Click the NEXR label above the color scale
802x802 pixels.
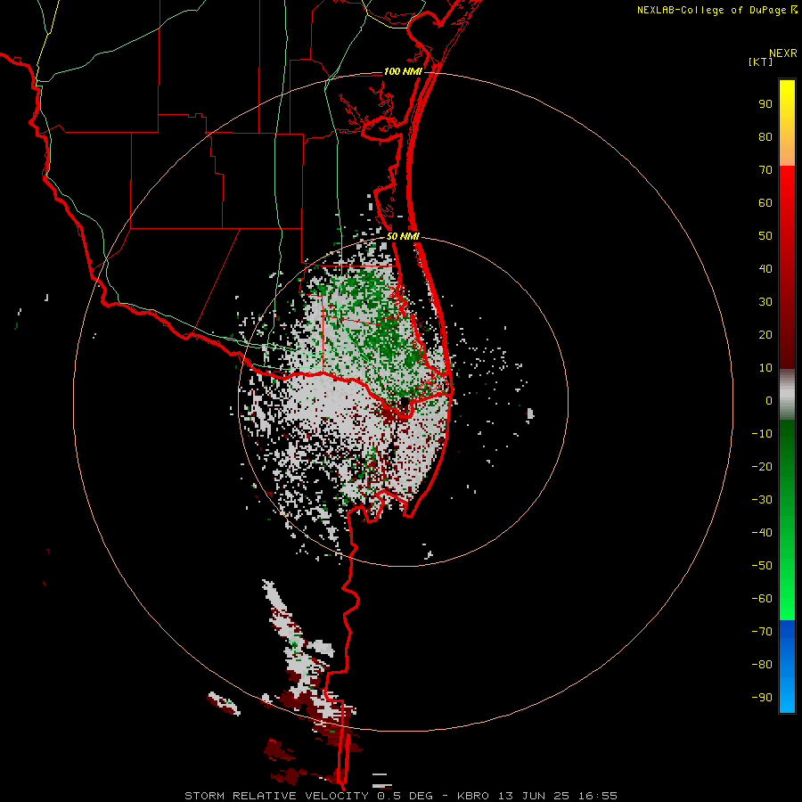[783, 53]
